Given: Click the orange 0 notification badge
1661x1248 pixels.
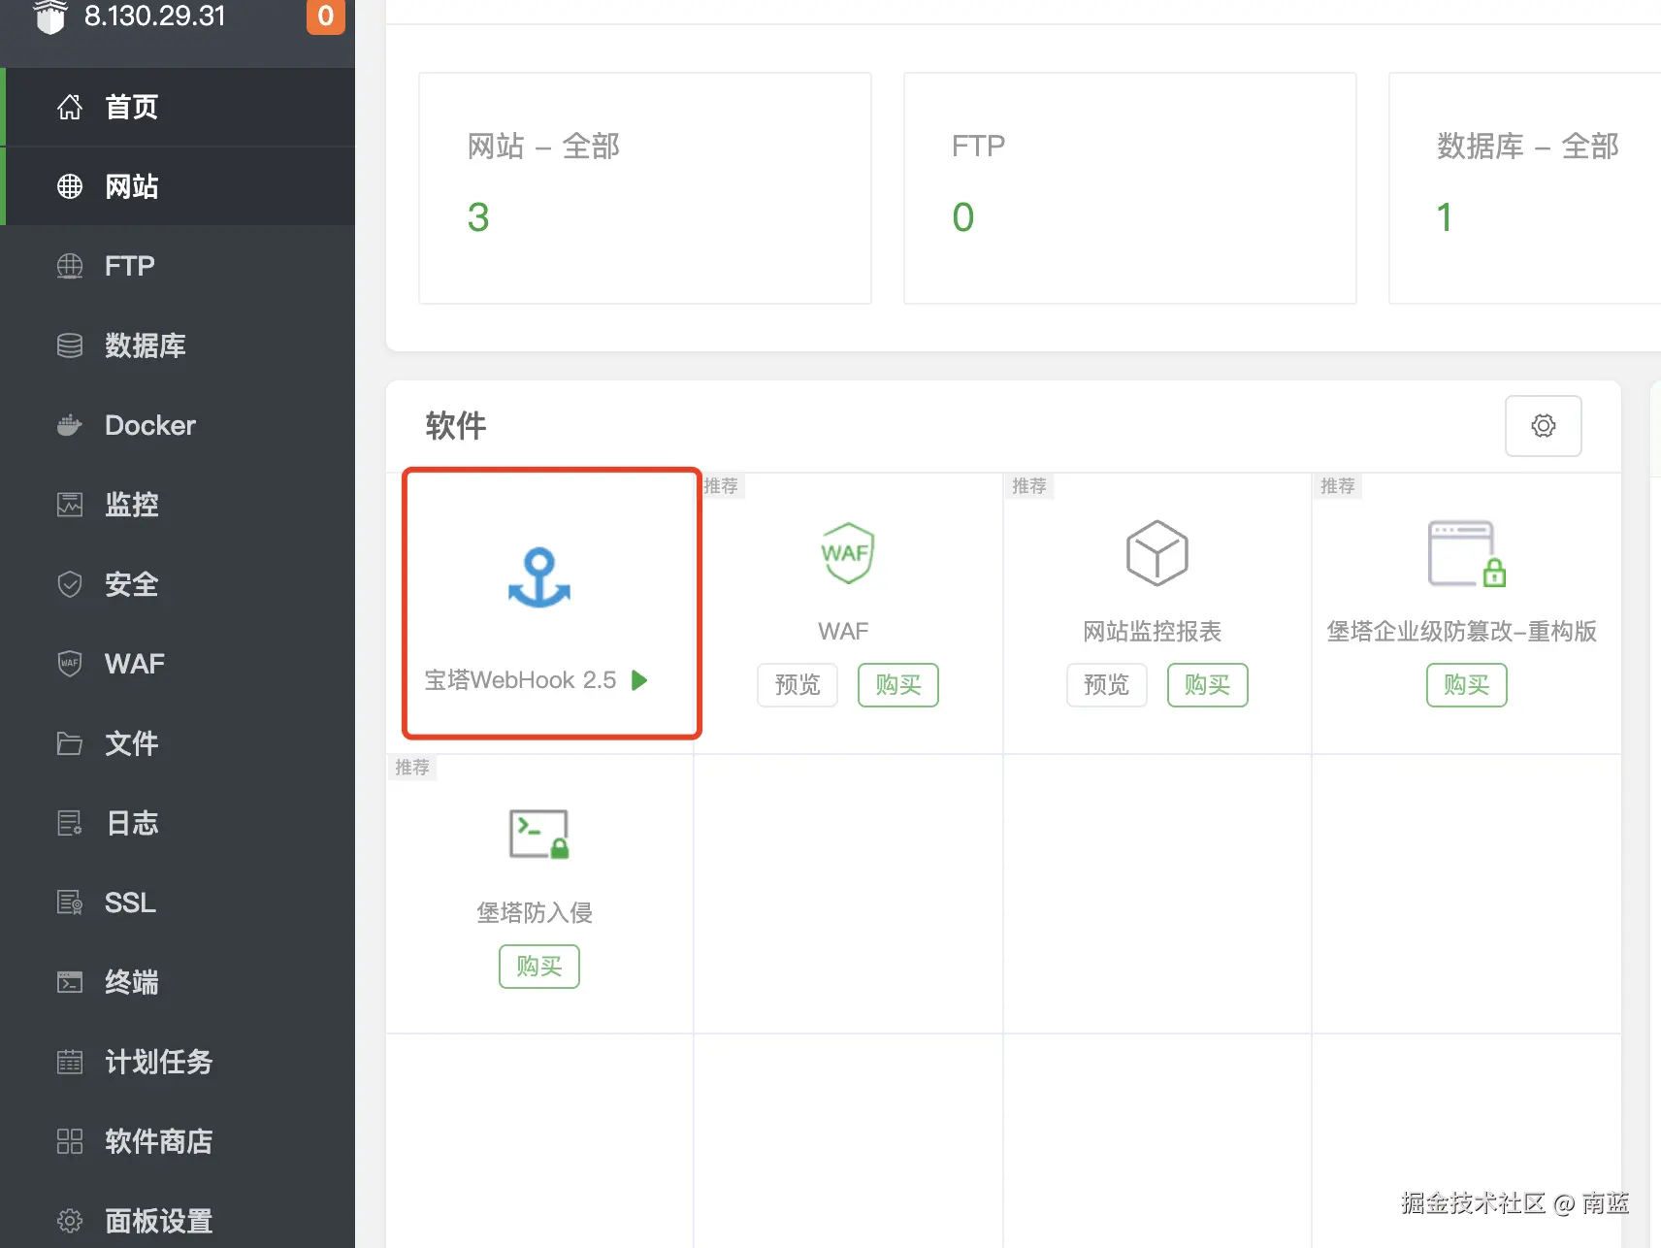Looking at the screenshot, I should tap(326, 16).
